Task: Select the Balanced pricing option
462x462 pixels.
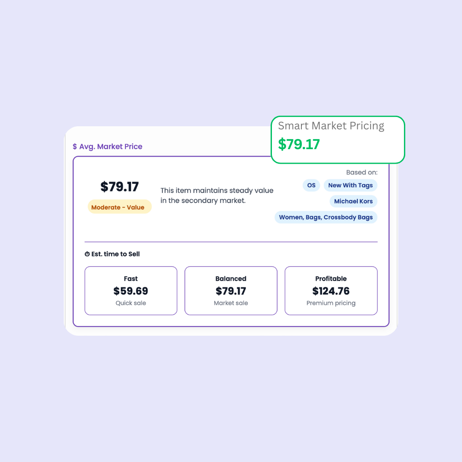Action: [x=231, y=290]
